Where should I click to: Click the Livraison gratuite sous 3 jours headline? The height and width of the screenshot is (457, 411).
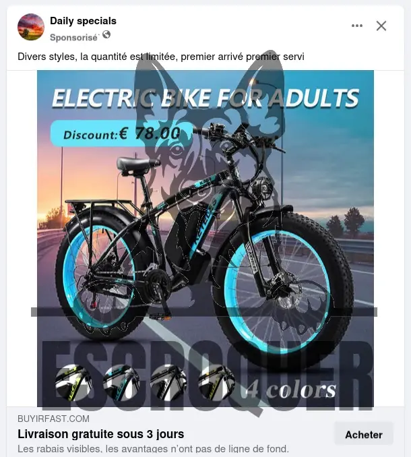(101, 434)
